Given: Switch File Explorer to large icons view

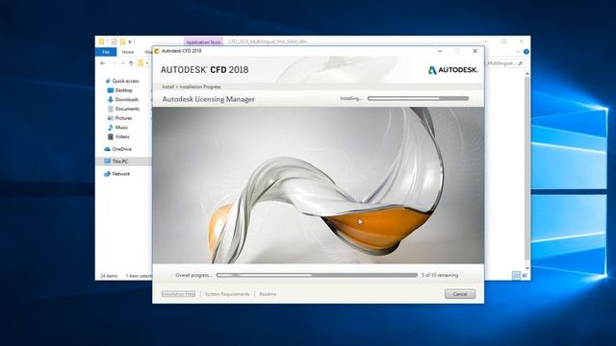Looking at the screenshot, I should tap(525, 276).
